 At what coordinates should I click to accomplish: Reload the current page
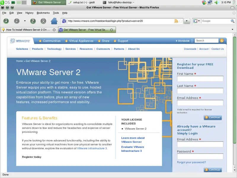[x=33, y=21]
